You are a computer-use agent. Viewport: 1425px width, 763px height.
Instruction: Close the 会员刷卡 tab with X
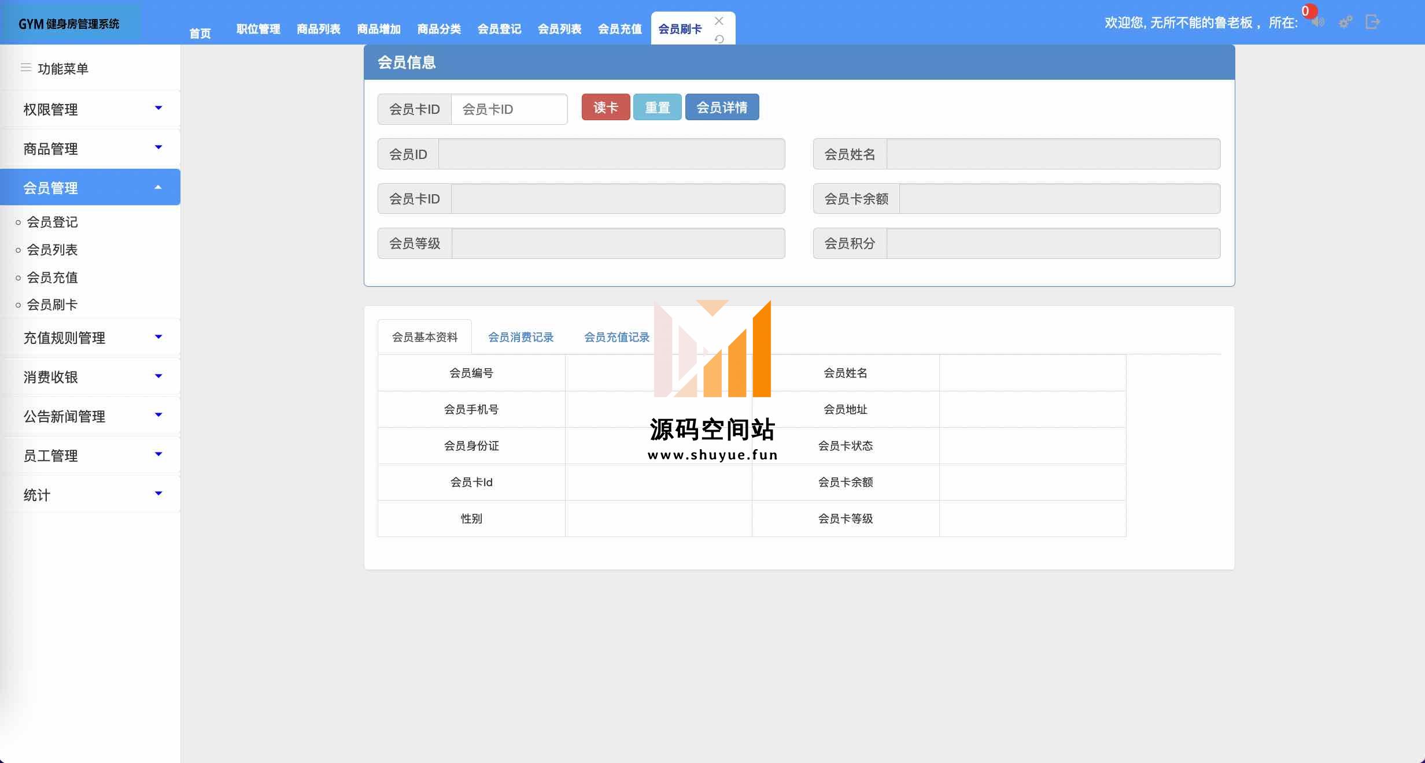click(719, 21)
